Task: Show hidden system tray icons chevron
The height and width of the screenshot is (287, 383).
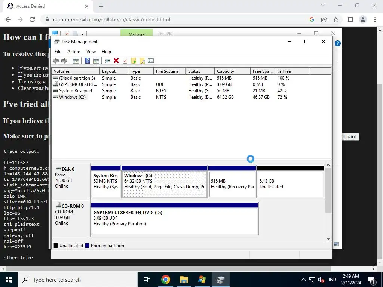Action: click(x=303, y=280)
